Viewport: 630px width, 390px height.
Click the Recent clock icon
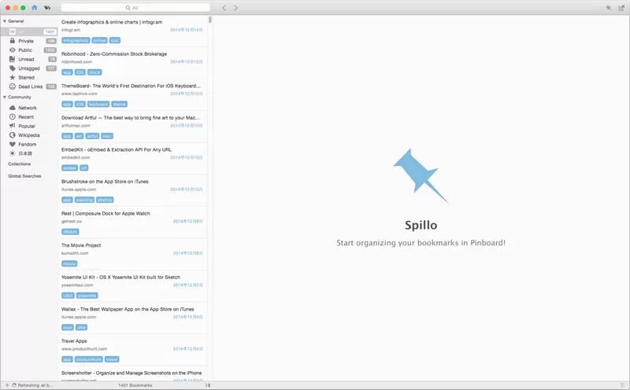point(13,116)
